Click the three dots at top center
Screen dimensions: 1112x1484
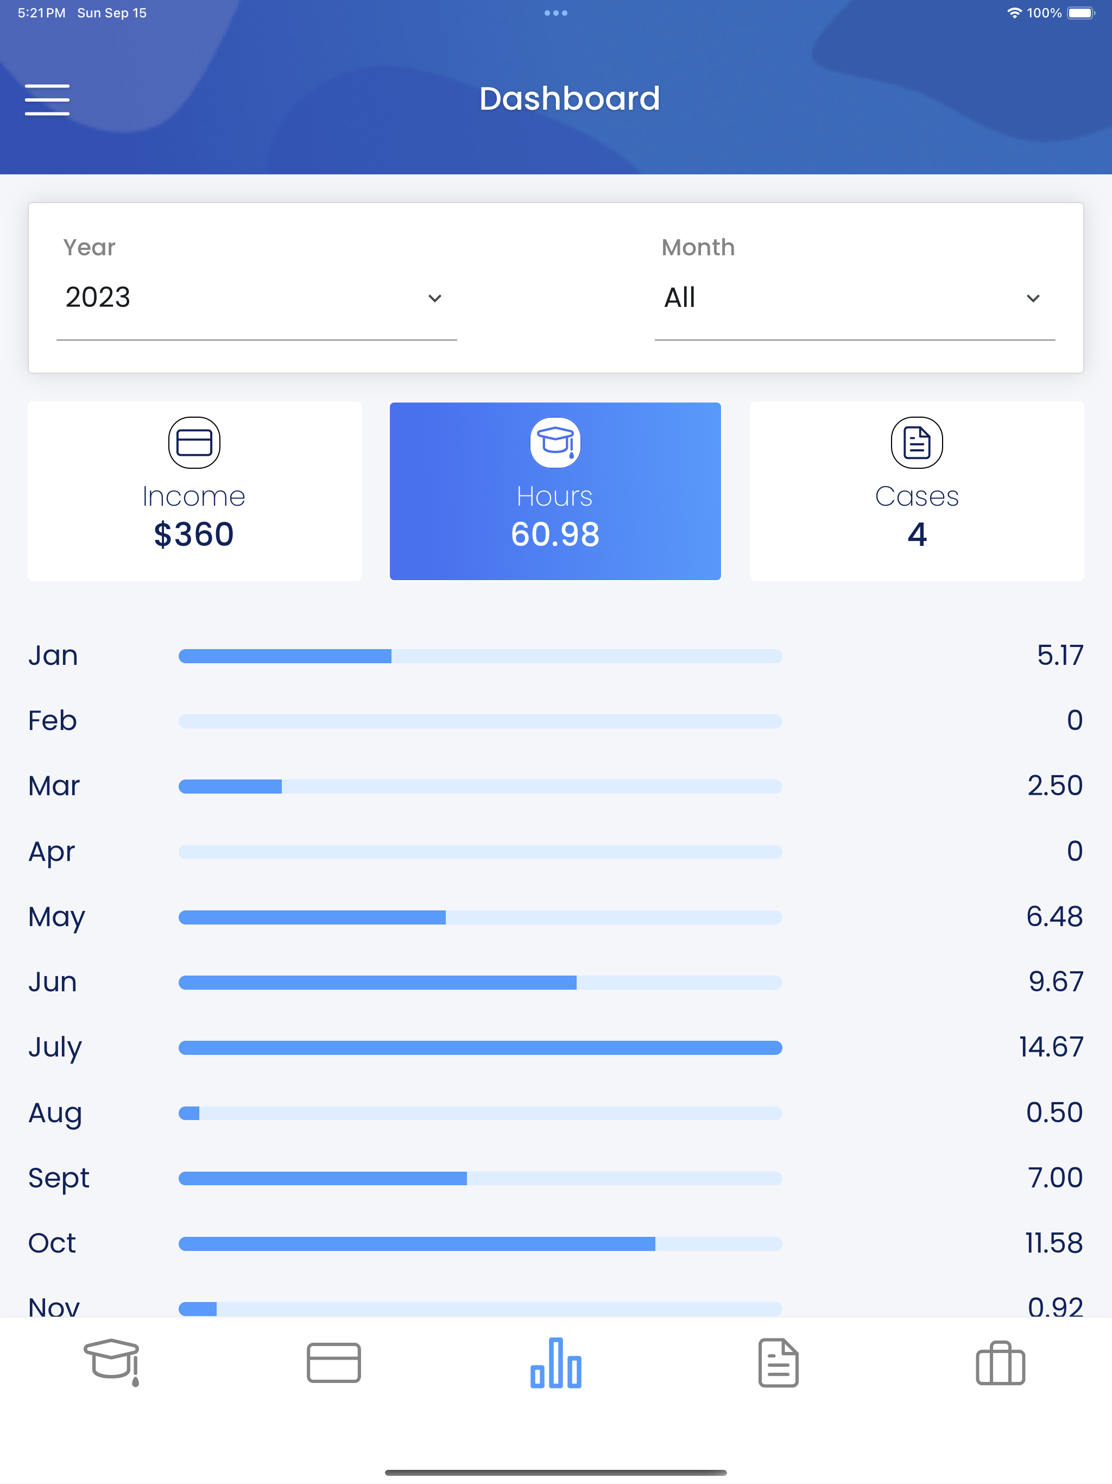556,12
